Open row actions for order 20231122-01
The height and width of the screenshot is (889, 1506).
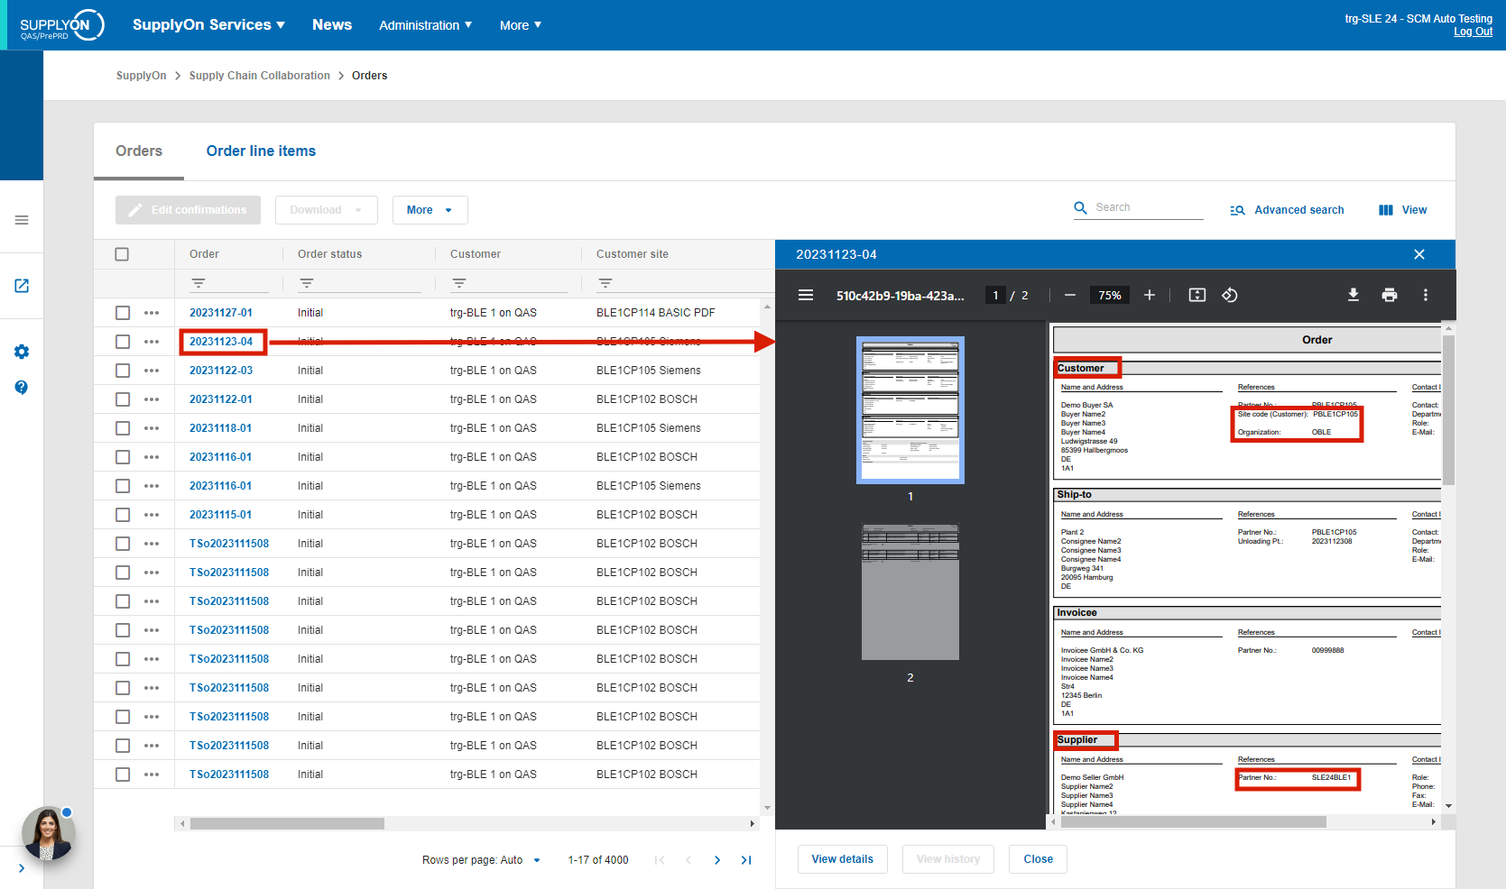[152, 399]
